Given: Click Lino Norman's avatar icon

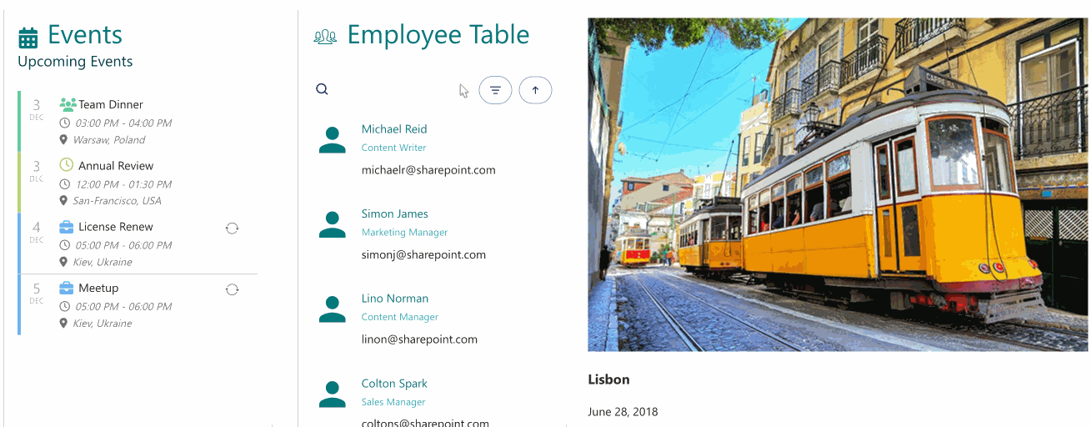Looking at the screenshot, I should tap(333, 309).
